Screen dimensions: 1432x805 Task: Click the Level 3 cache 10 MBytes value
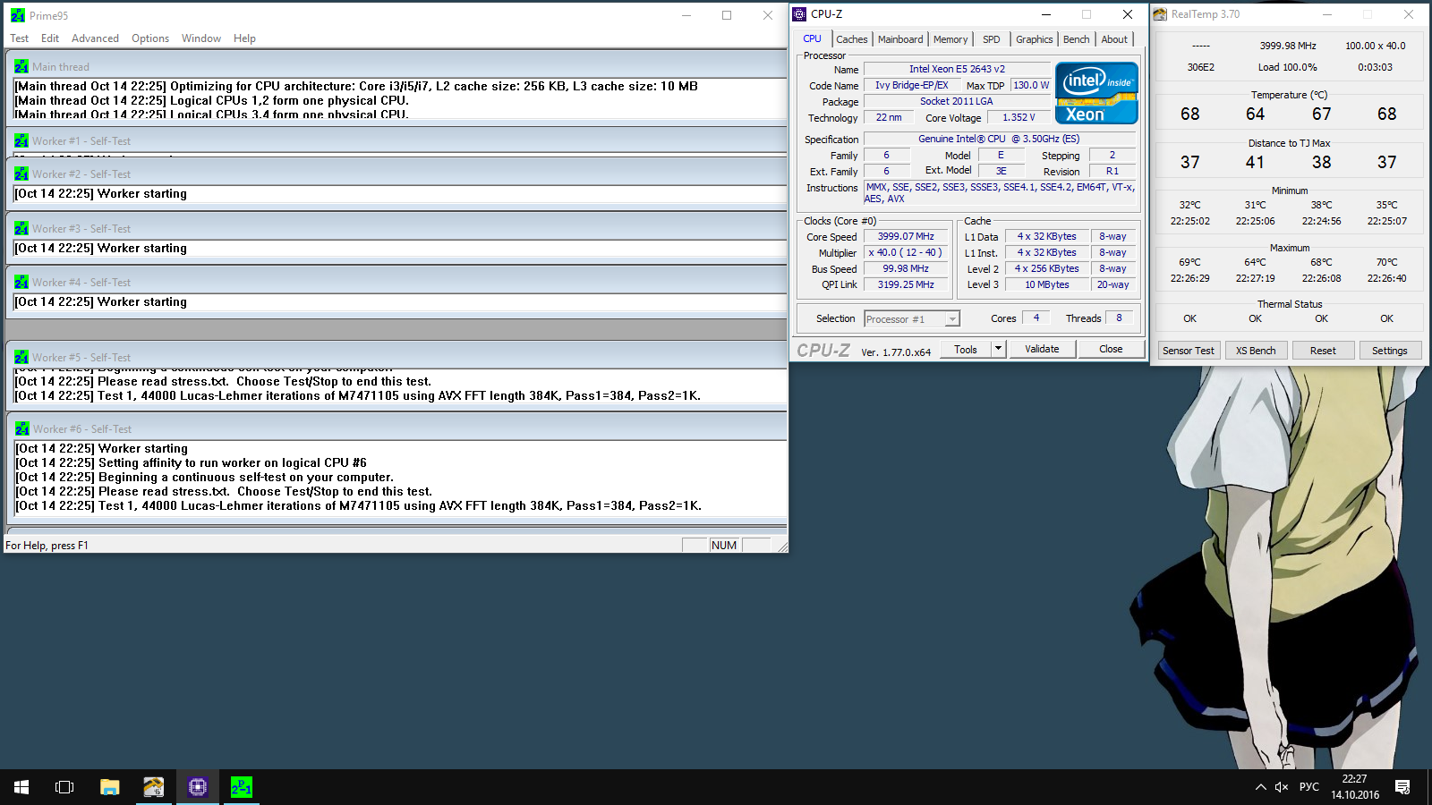click(x=1047, y=284)
